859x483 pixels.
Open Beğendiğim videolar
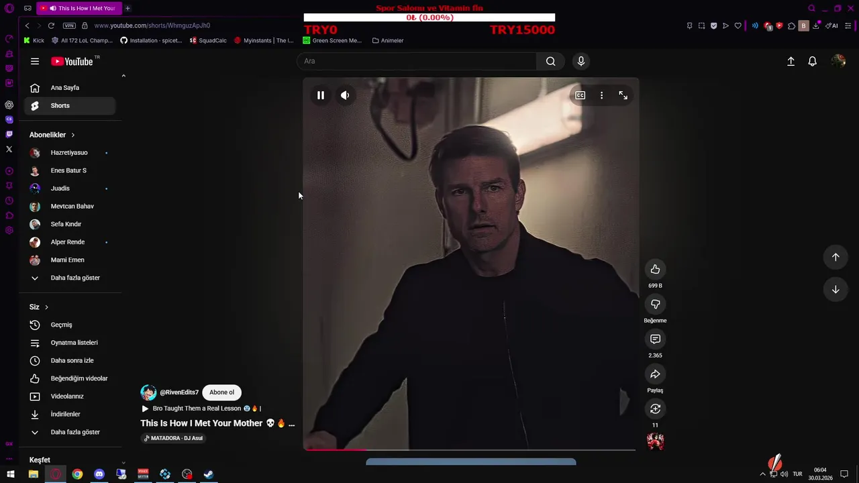coord(70,378)
